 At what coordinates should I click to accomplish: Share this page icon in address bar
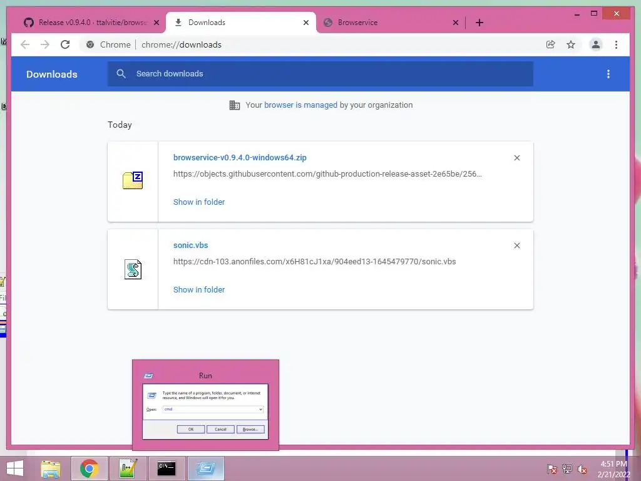tap(551, 44)
